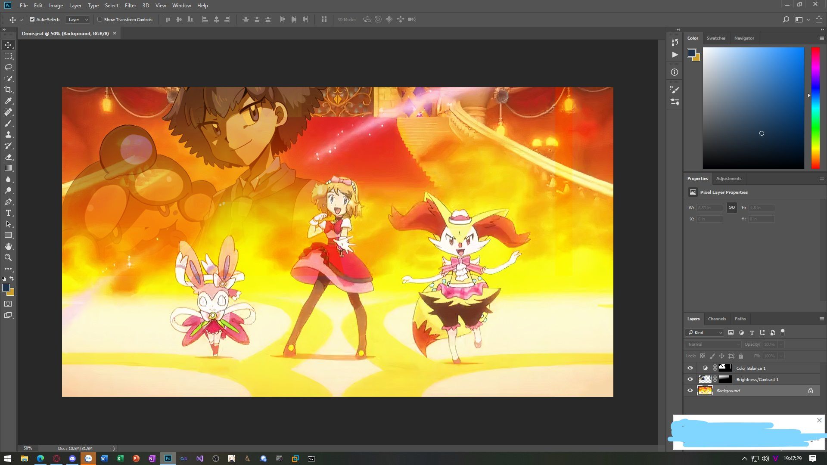The height and width of the screenshot is (465, 827).
Task: Open the Actions panel play icon
Action: 675,55
